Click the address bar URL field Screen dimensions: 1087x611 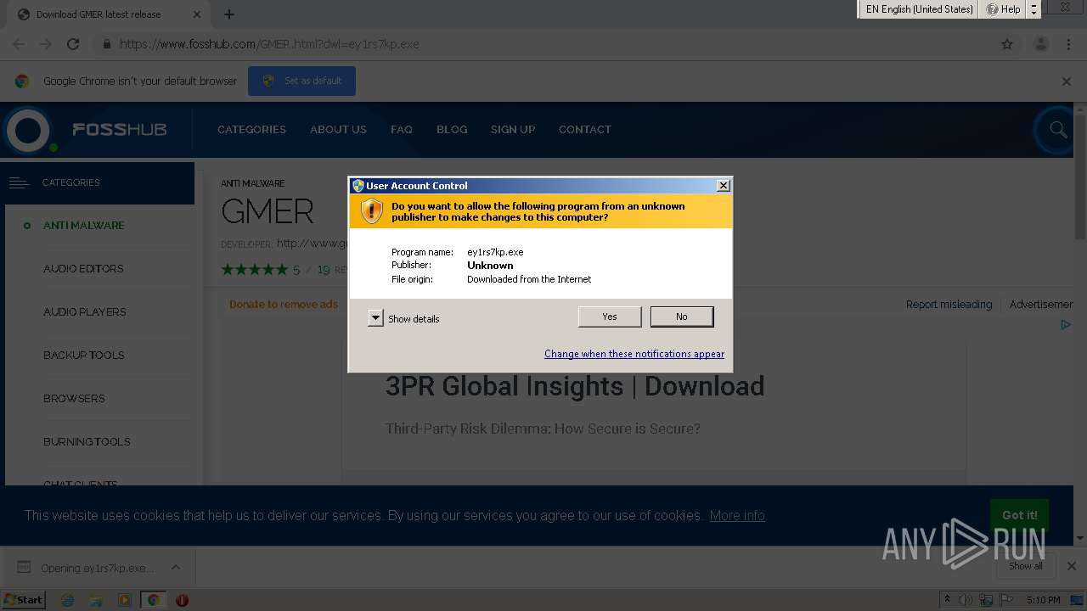pos(543,44)
